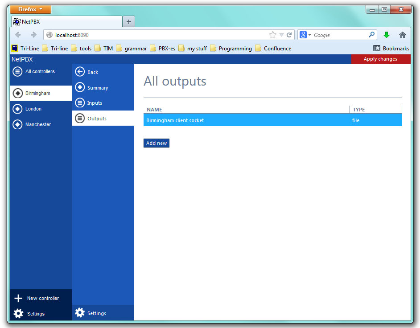Choose the Manchester controller label
This screenshot has height=328, width=420.
38,124
